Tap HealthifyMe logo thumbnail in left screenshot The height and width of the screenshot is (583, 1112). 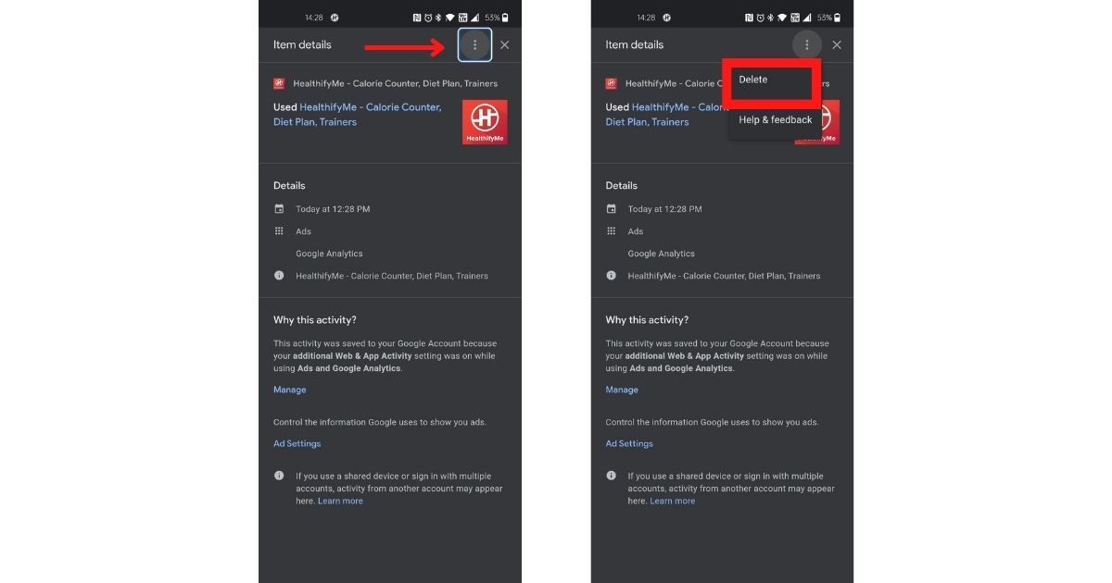click(x=485, y=122)
